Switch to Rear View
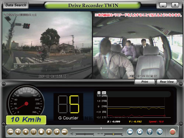Screen dimensions: 184x138 pos(167,82)
